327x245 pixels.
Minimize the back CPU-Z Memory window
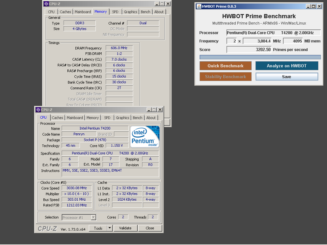coord(157,4)
